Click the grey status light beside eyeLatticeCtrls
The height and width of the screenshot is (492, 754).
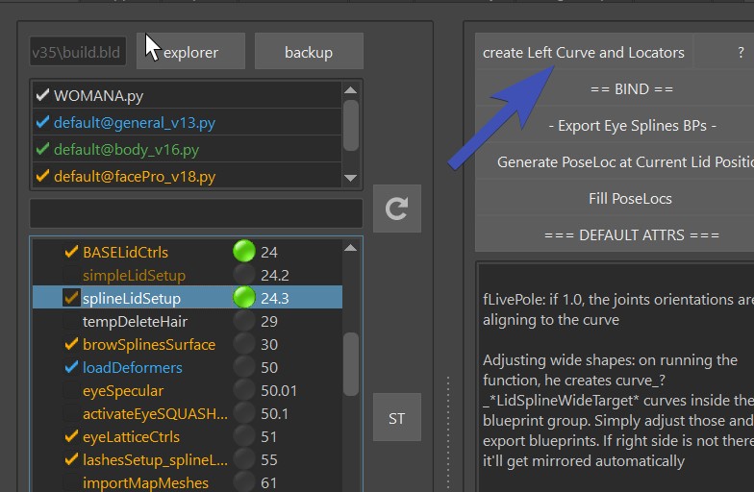(x=244, y=436)
